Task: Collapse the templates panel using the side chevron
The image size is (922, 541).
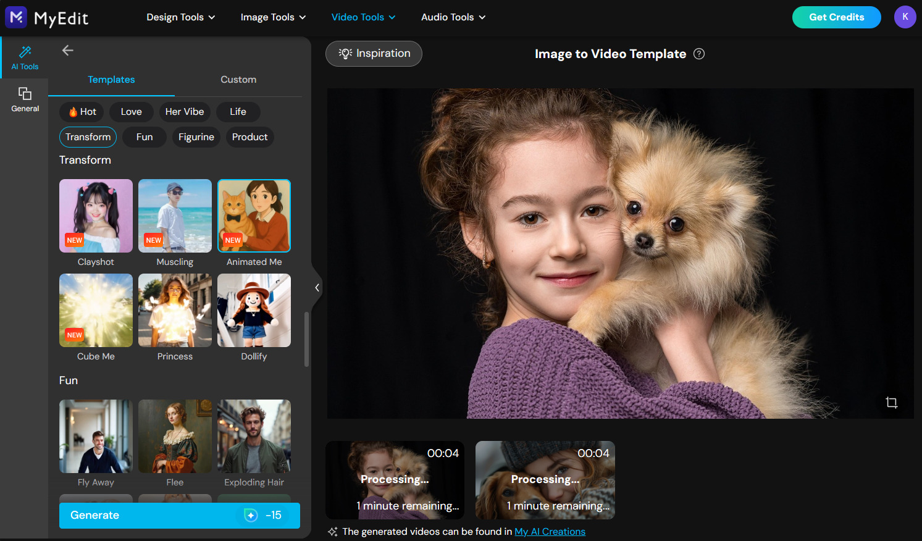Action: [317, 287]
